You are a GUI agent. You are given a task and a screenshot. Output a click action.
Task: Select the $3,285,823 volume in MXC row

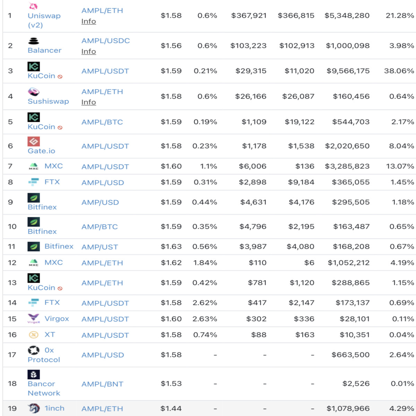click(347, 166)
